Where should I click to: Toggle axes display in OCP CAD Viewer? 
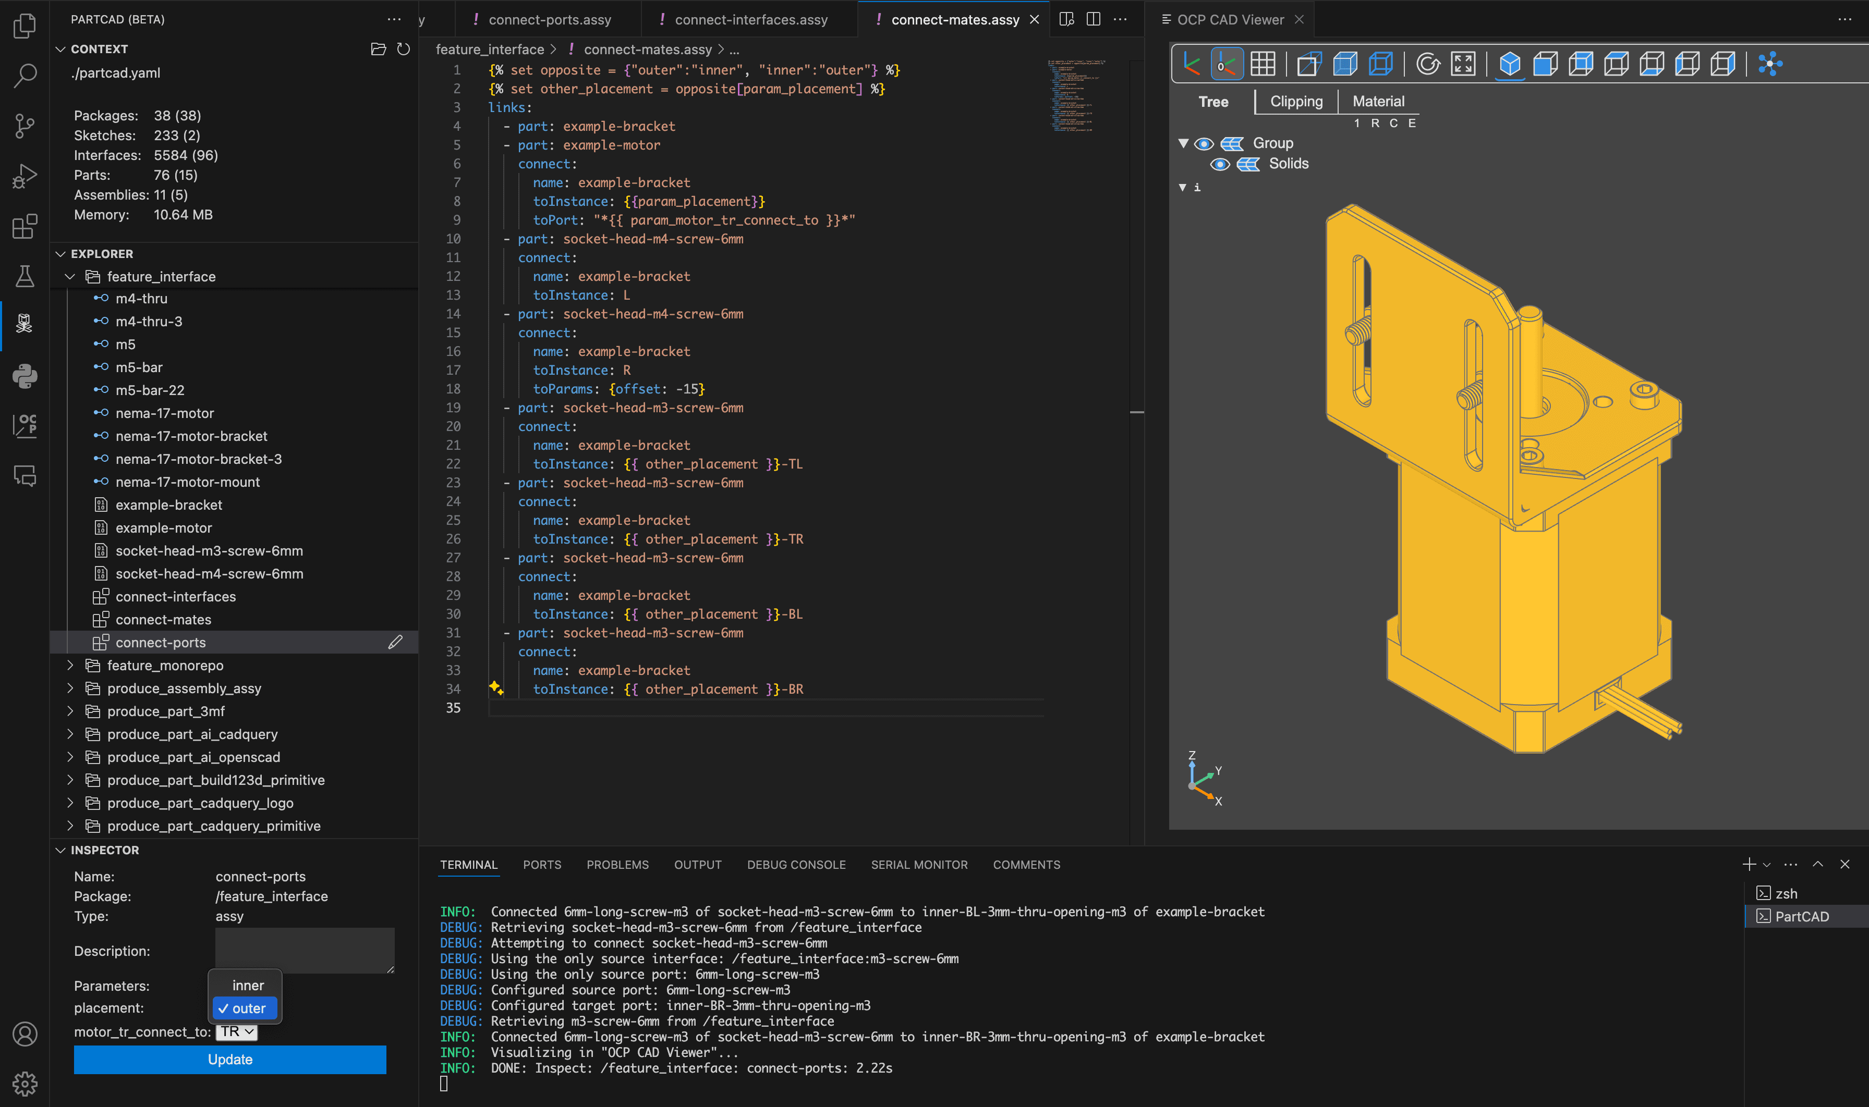[x=1191, y=64]
